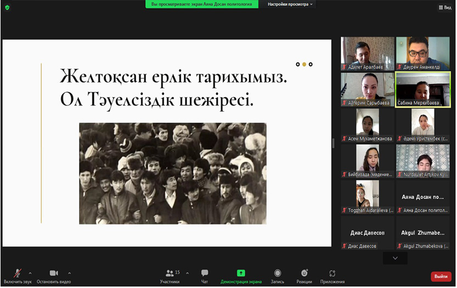
Task: Select Адилет Аралбаев's video tile
Action: tap(368, 53)
